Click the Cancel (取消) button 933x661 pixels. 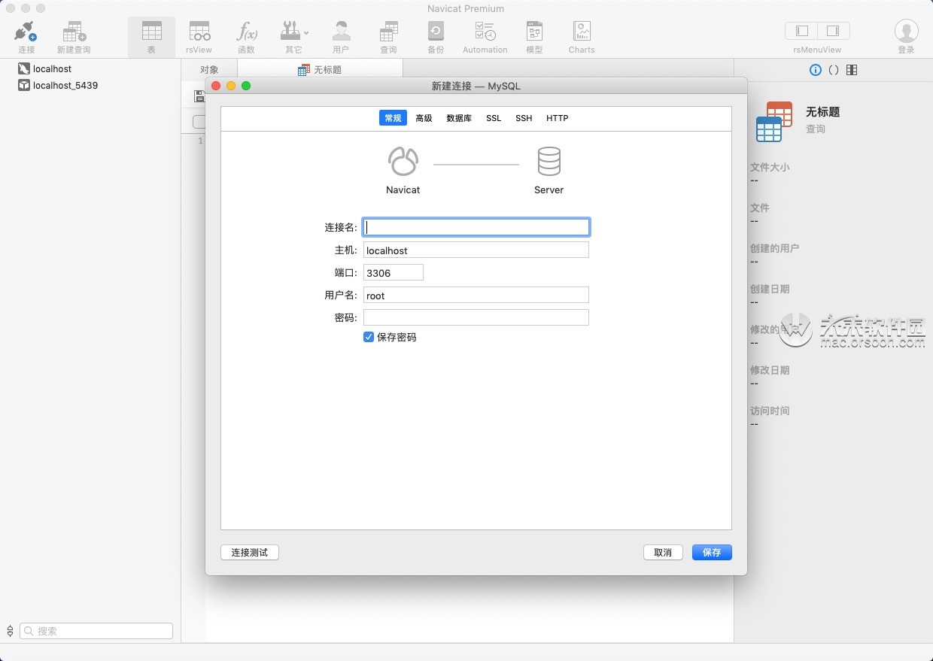(x=663, y=552)
